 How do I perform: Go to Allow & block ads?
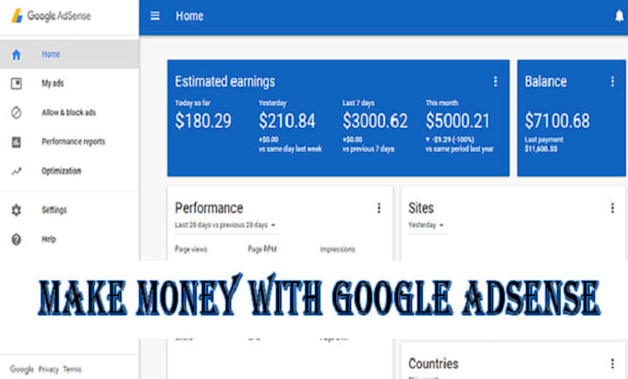coord(69,113)
